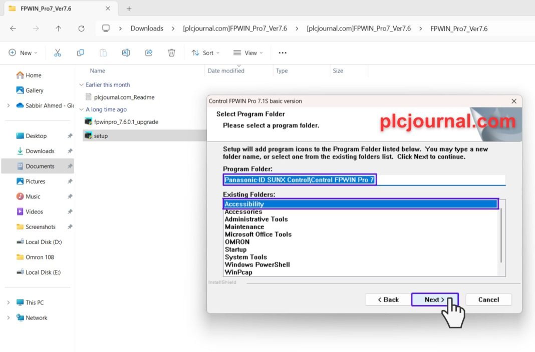535x352 pixels.
Task: Open the fpwinpro_7.6.0.1_upgrade file
Action: (126, 121)
